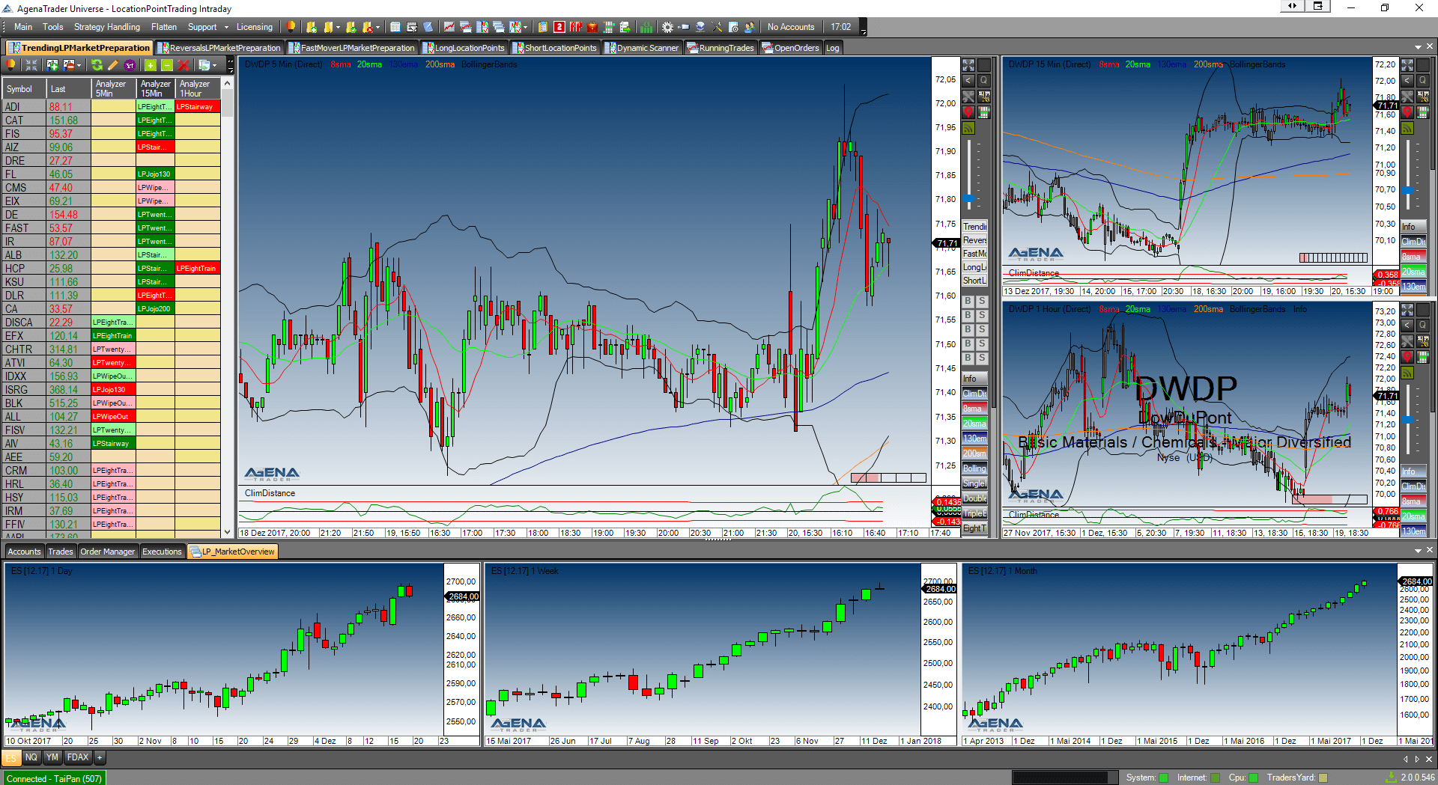Toggle EightTrain indicator on 5 Min chart
Viewport: 1438px width, 785px height.
pos(974,528)
